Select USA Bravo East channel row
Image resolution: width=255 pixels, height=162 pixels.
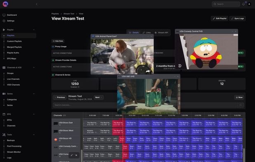pos(66,124)
